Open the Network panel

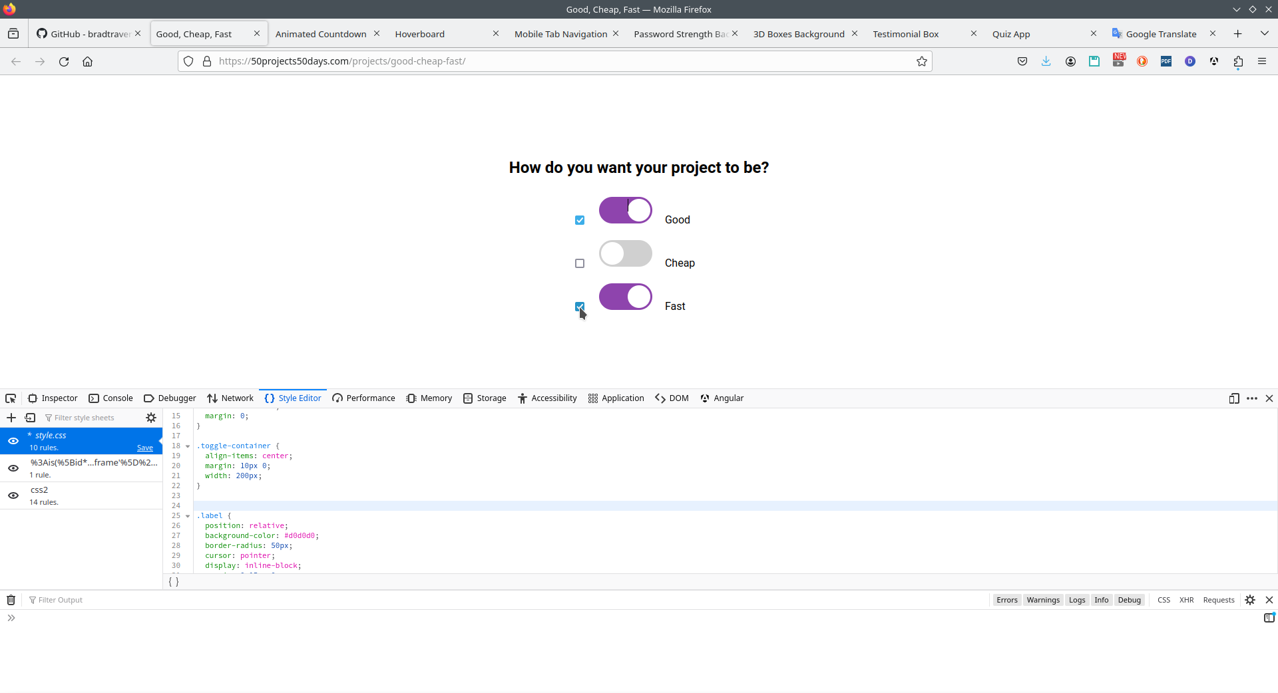[230, 398]
